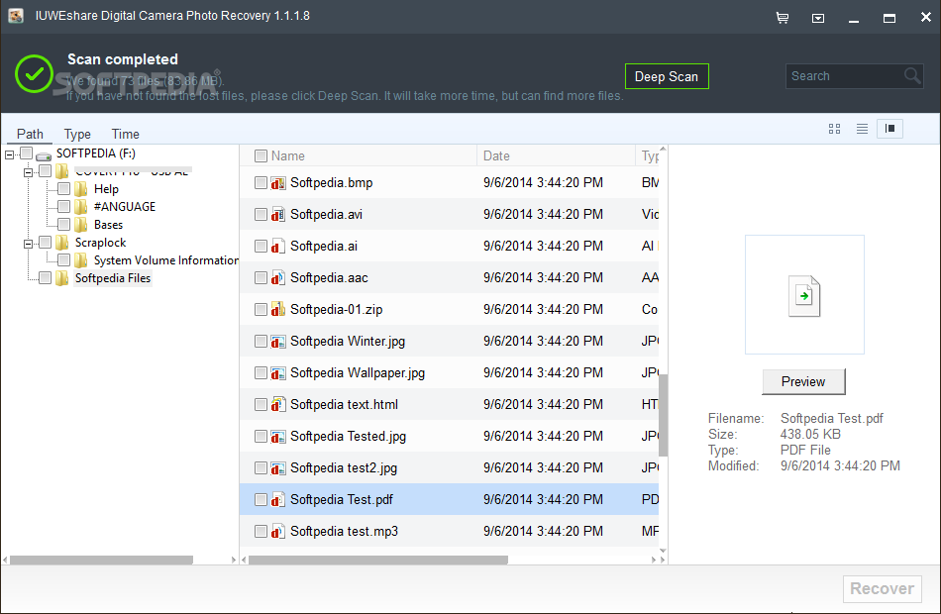Viewport: 941px width, 614px height.
Task: Check the box for Softpedia Test.pdf
Action: point(261,499)
